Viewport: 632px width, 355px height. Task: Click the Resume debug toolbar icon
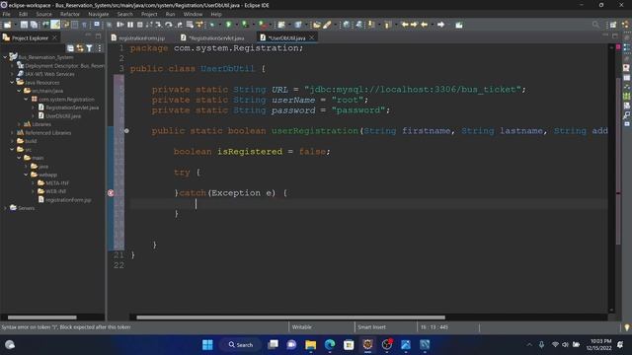click(x=120, y=25)
